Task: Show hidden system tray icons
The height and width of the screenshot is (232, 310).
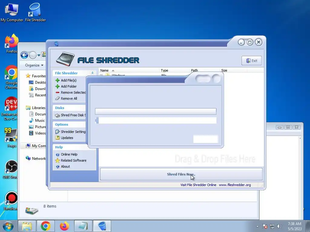Action: click(x=257, y=226)
